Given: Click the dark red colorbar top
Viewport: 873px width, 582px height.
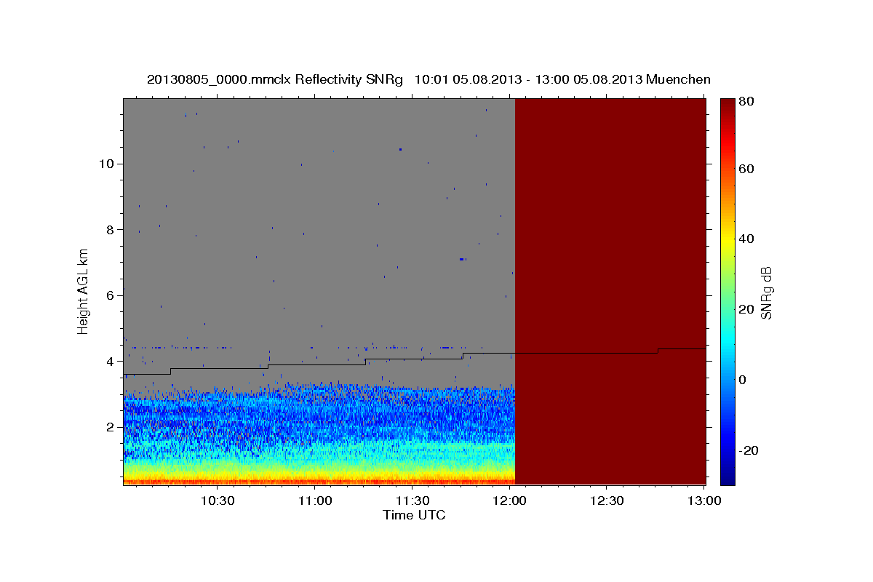Looking at the screenshot, I should click(x=727, y=105).
